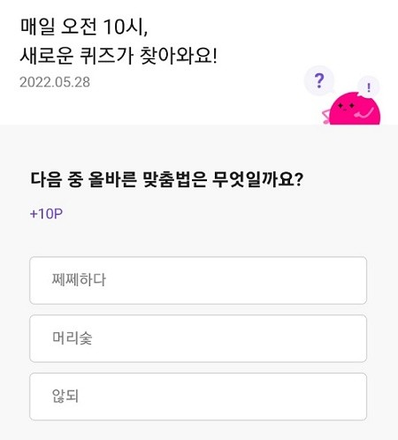Click empty space inside the 쩨쩨하다 box

click(x=236, y=280)
